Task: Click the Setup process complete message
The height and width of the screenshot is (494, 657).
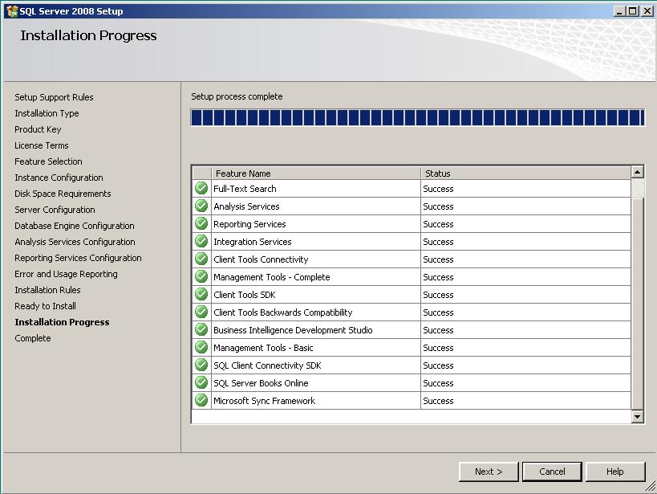Action: point(237,96)
